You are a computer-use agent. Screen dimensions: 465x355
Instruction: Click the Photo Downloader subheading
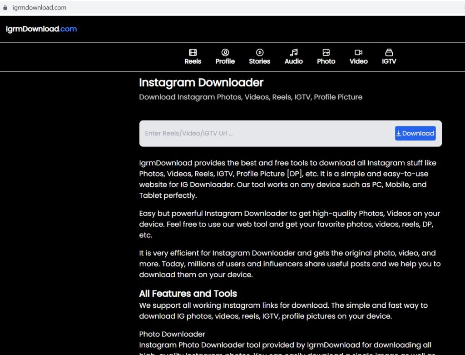[172, 334]
